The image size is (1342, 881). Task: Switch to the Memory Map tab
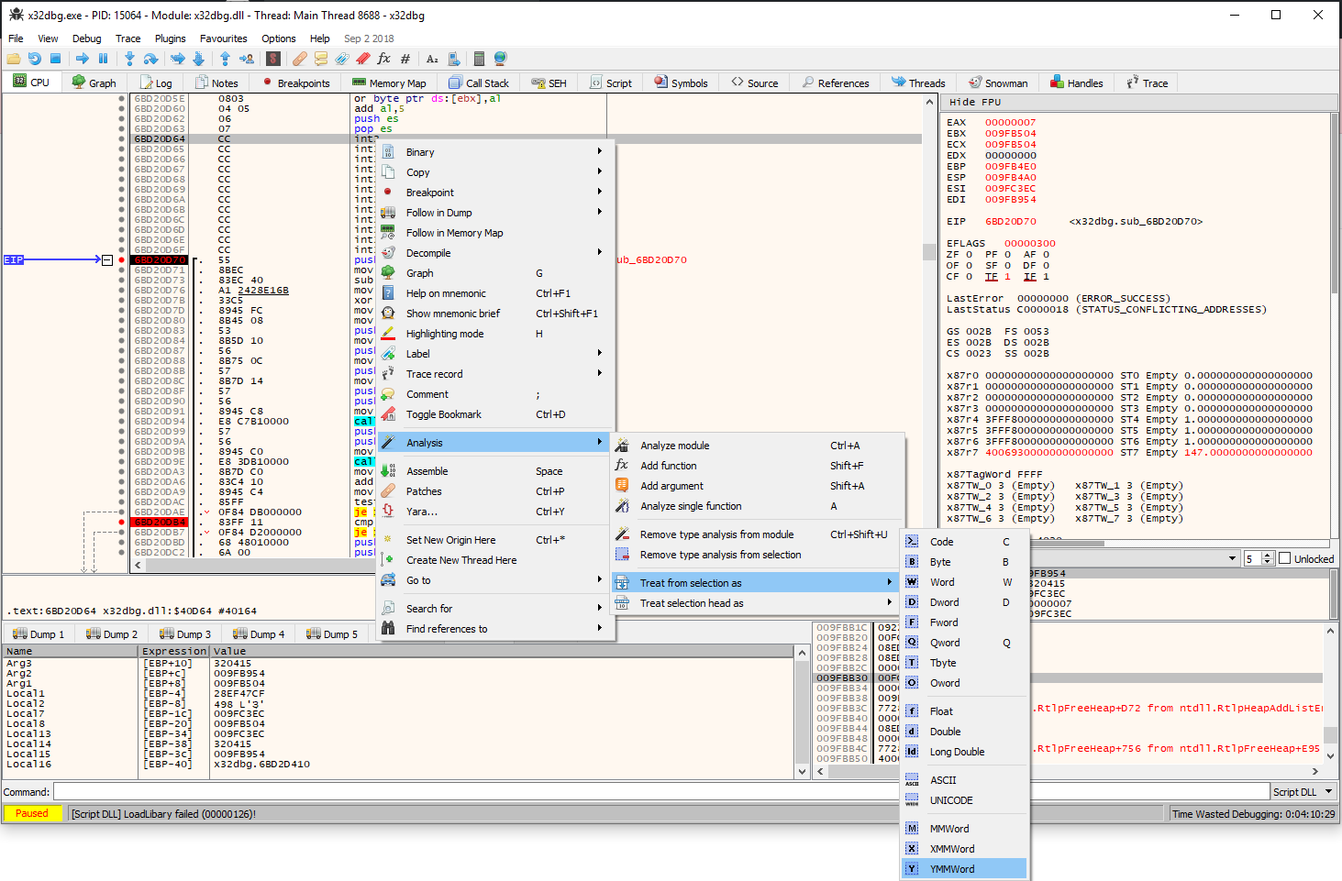[x=389, y=83]
